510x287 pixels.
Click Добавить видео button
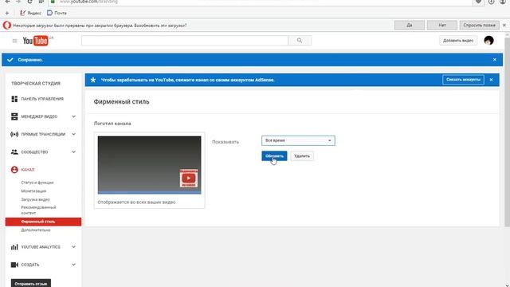458,41
